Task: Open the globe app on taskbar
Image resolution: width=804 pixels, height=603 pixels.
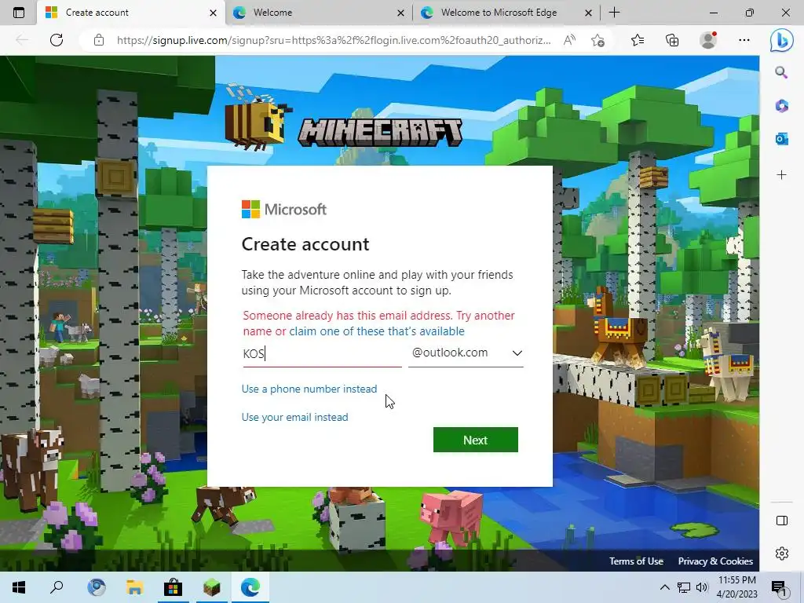Action: point(97,587)
